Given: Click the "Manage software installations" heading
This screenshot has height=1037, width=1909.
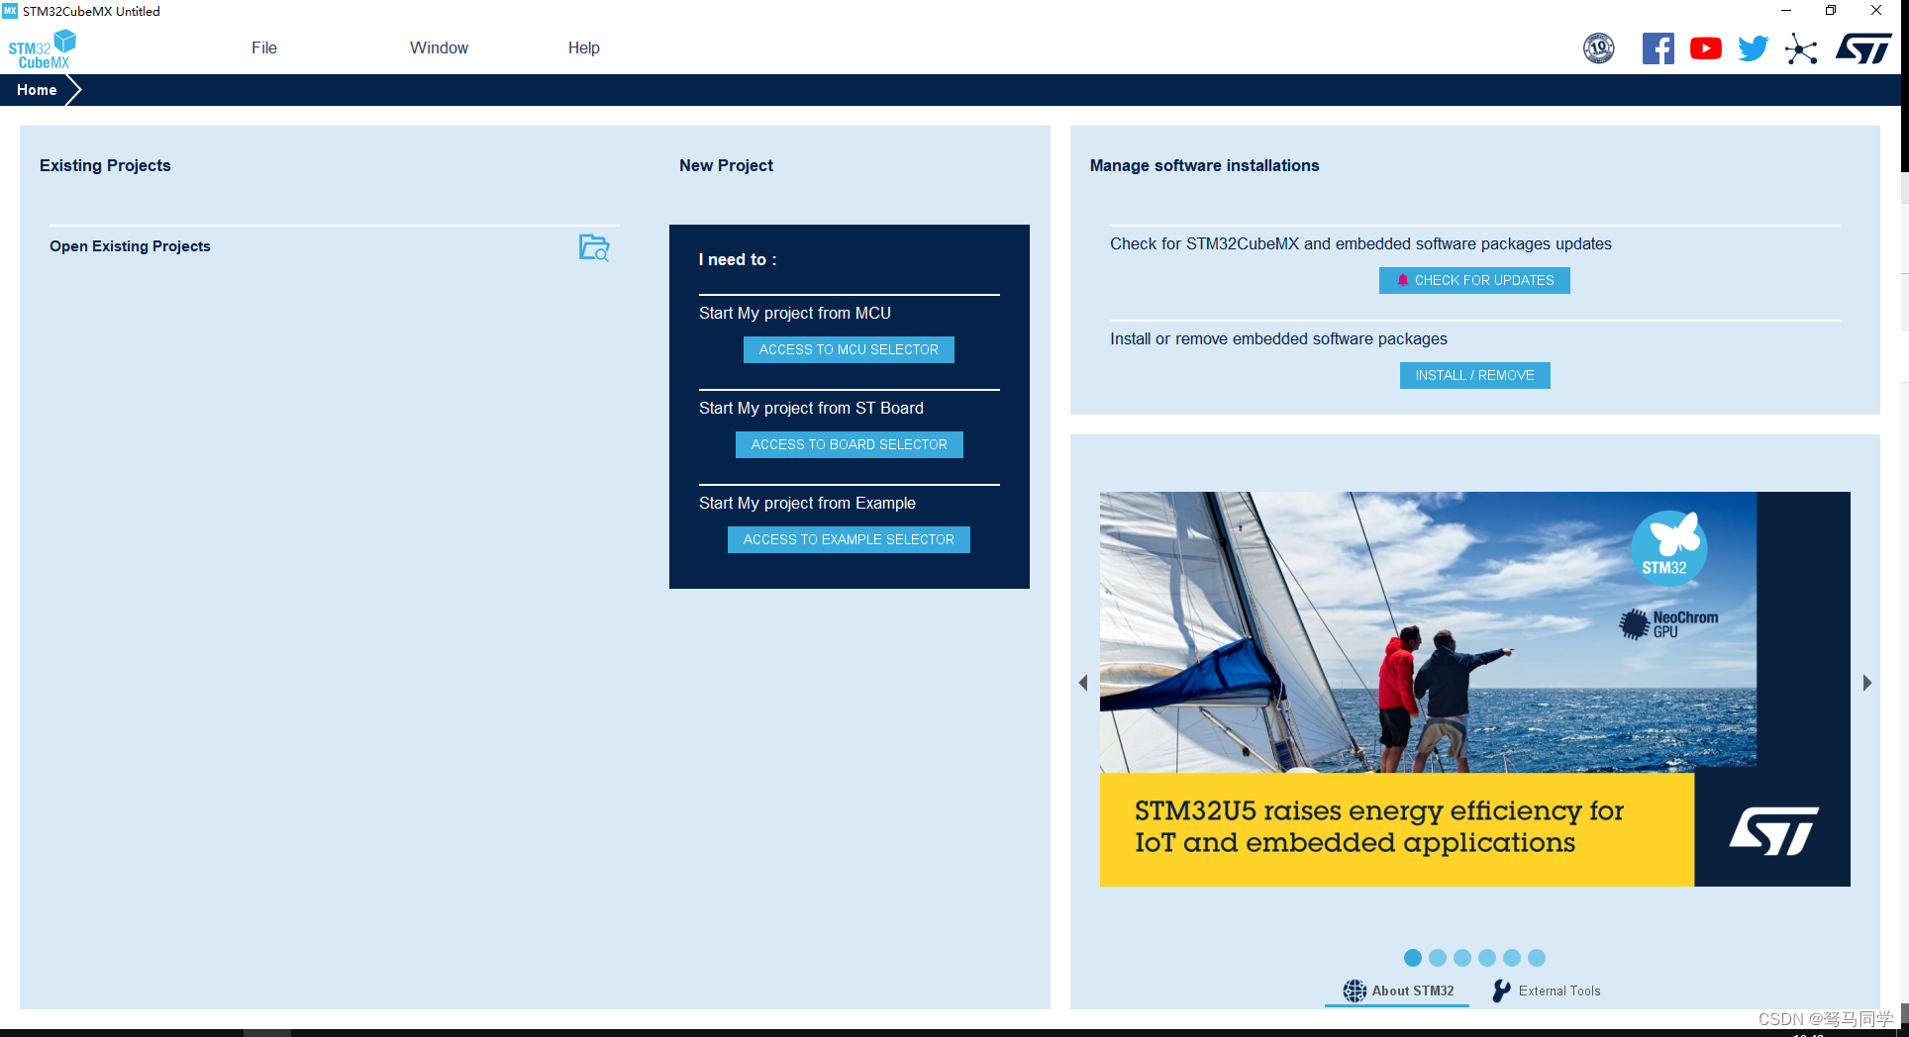Looking at the screenshot, I should 1204,165.
